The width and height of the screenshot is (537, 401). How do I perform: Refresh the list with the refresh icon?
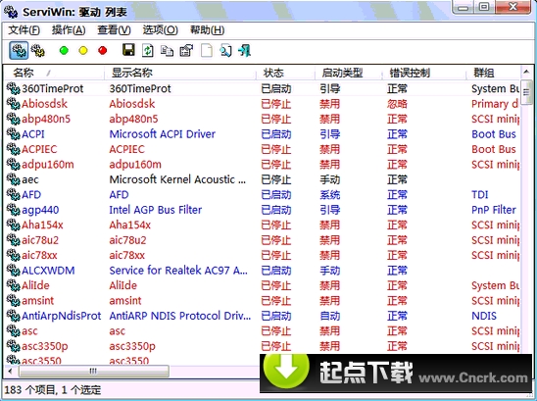[148, 50]
